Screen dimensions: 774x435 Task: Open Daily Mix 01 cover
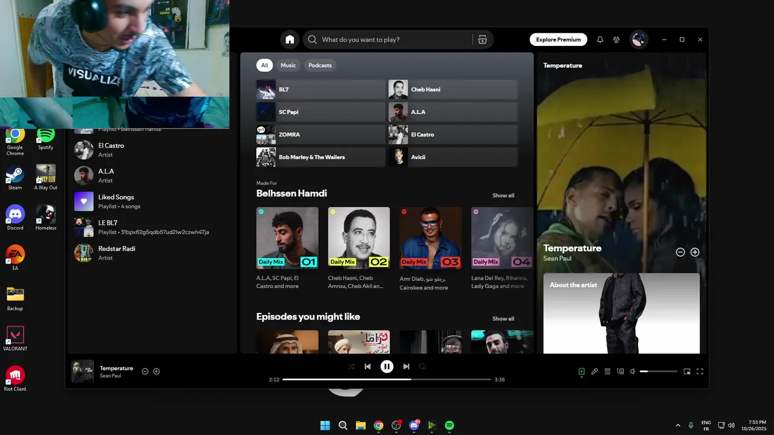[287, 238]
